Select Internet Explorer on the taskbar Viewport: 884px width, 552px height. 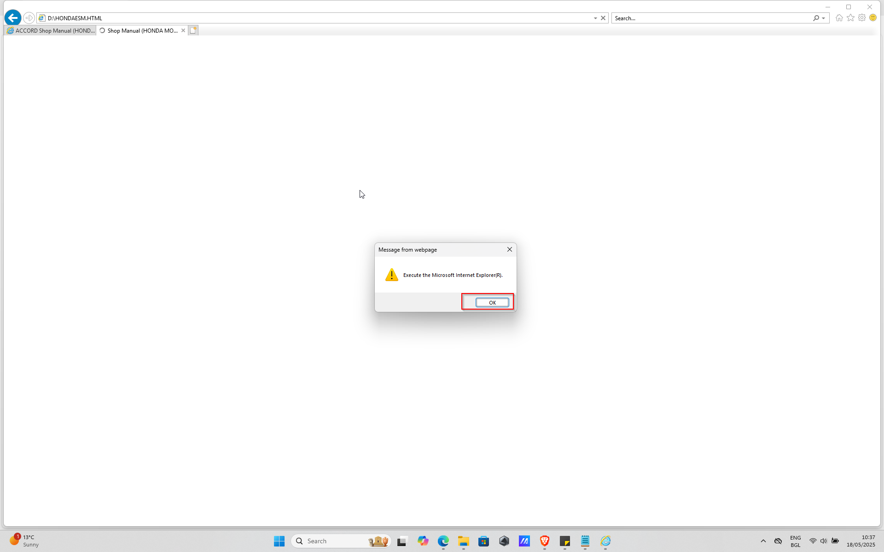[x=605, y=541]
